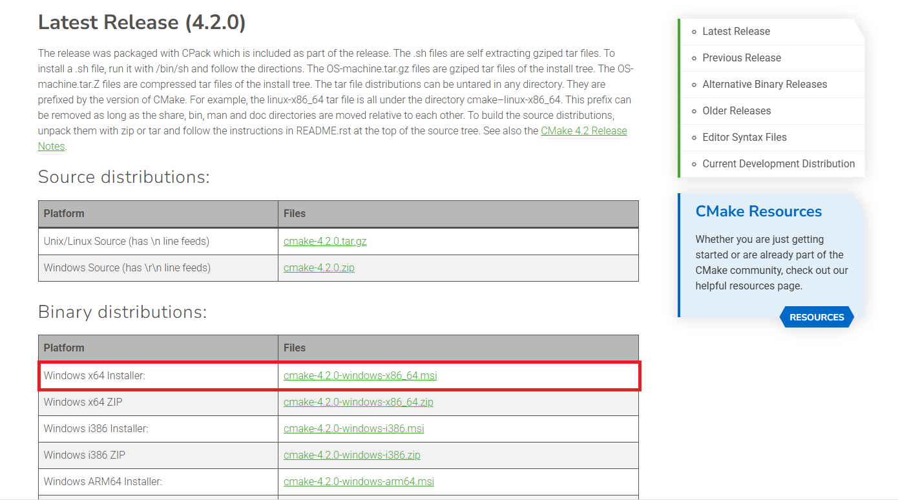898x500 pixels.
Task: Open Editor Syntax Files sidebar item
Action: pos(745,137)
